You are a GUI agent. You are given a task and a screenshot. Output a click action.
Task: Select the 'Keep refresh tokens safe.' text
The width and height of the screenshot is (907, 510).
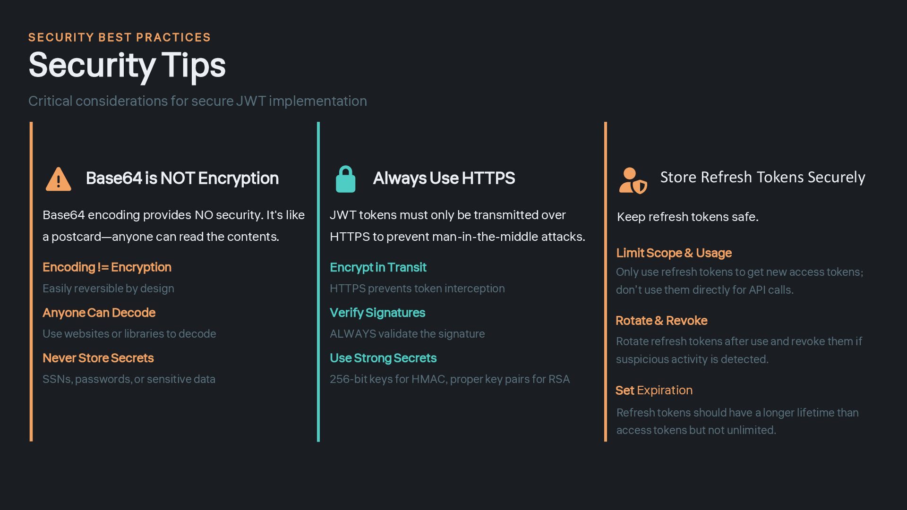[687, 217]
